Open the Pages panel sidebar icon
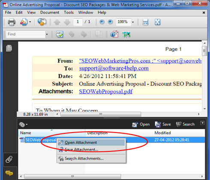 9,48
